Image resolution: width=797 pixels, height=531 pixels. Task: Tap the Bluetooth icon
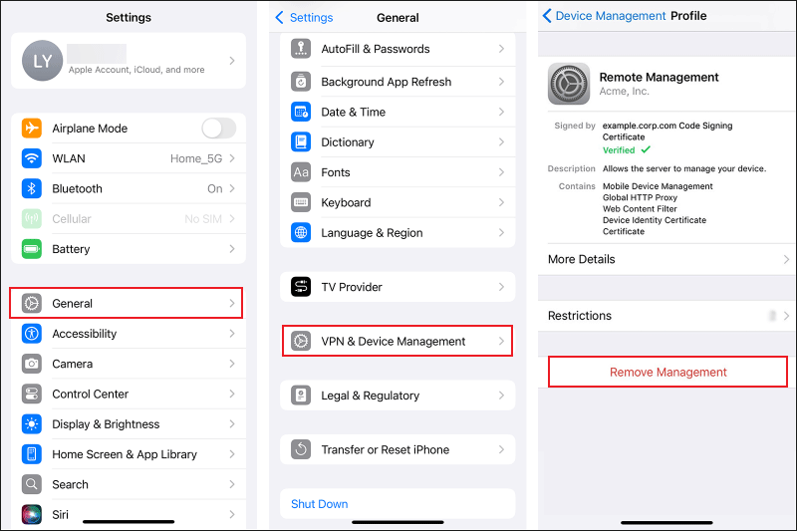click(x=32, y=188)
